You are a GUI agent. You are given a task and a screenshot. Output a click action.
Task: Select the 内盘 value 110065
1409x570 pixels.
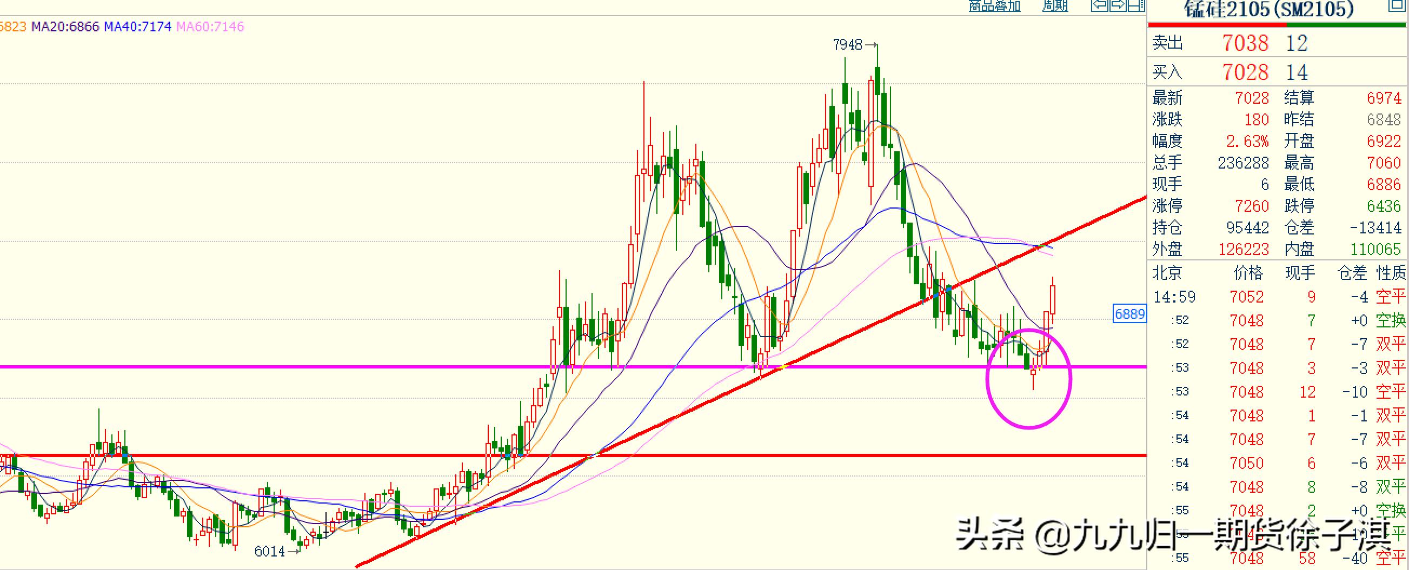[x=1375, y=249]
